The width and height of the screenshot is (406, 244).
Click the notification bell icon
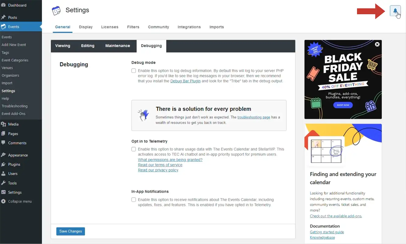pos(395,11)
